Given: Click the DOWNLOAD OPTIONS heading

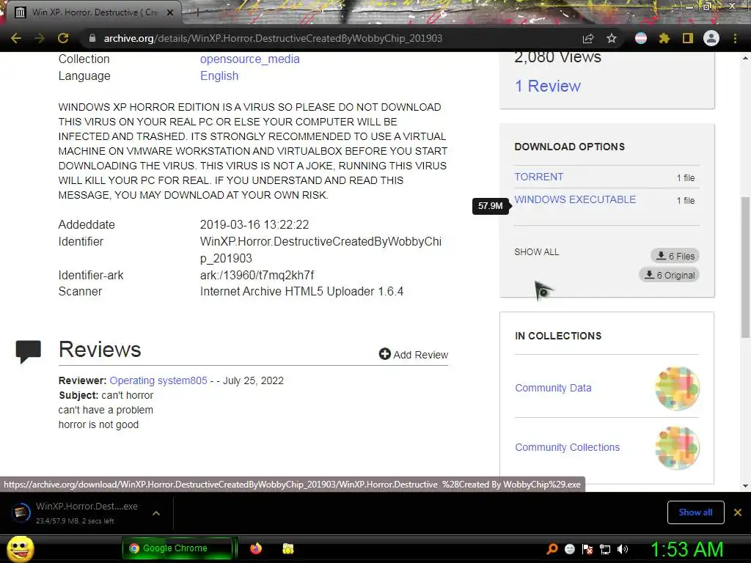Looking at the screenshot, I should click(x=569, y=147).
